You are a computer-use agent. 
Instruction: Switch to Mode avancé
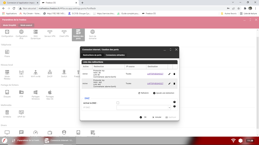[26, 25]
